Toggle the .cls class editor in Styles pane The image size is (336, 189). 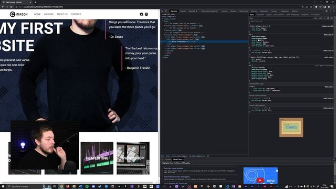321,18
